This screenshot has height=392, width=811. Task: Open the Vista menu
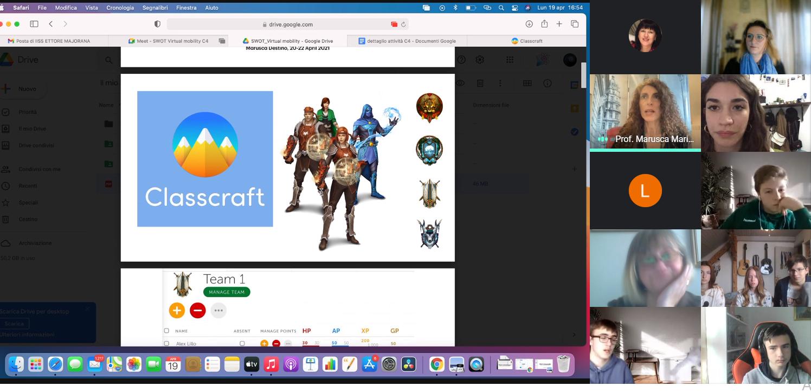92,8
